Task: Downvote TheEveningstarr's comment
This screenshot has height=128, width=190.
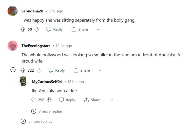Action: coord(39,70)
